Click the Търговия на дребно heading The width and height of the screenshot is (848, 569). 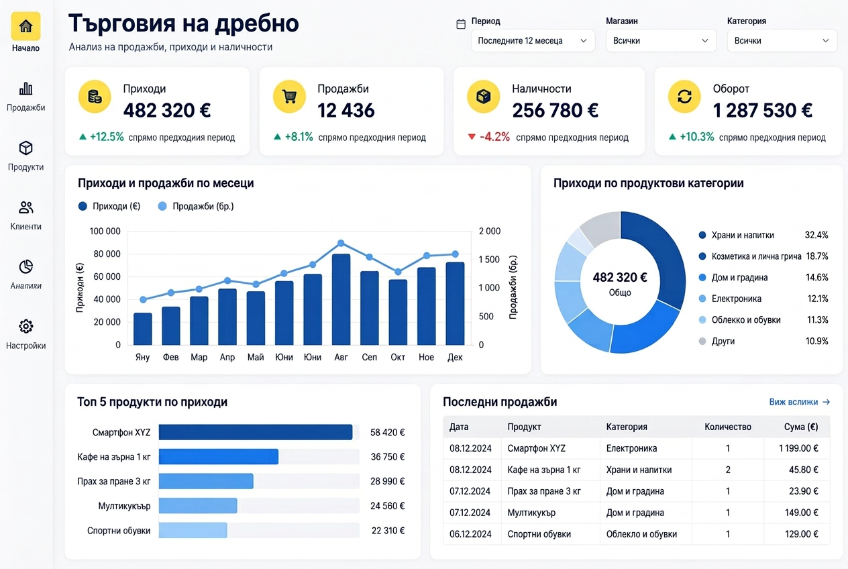pos(184,23)
